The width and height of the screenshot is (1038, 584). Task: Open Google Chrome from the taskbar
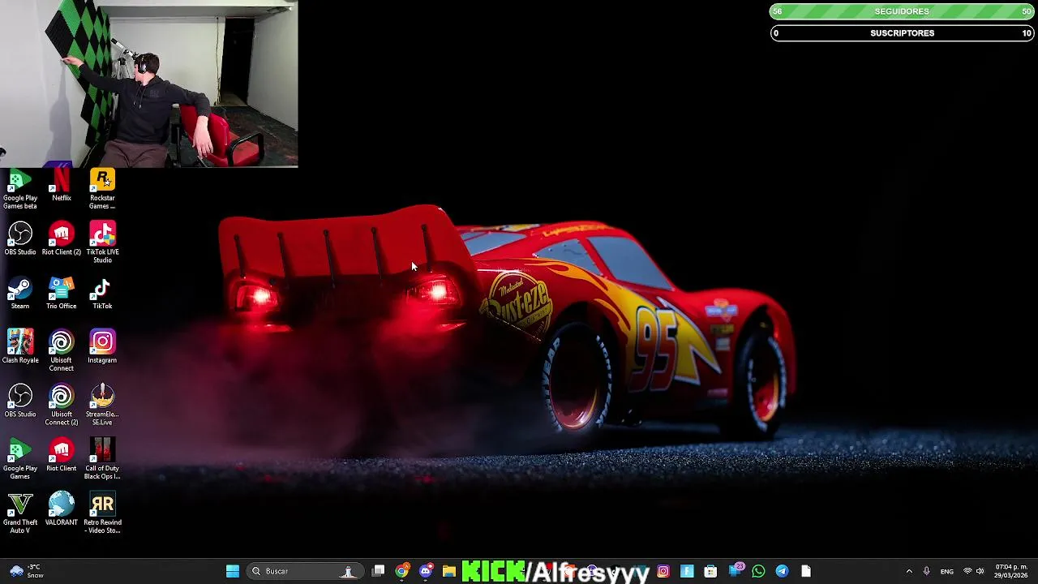point(402,571)
